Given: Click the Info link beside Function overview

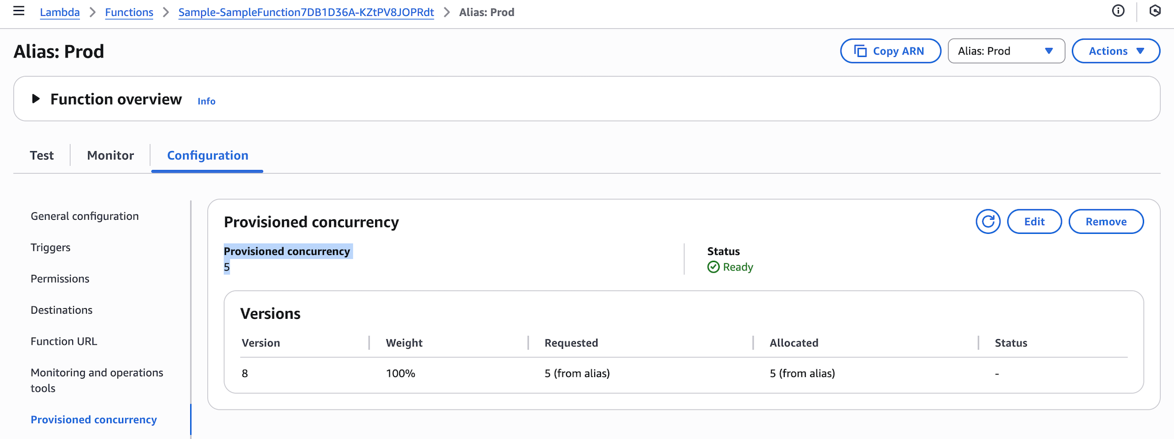Looking at the screenshot, I should tap(206, 101).
